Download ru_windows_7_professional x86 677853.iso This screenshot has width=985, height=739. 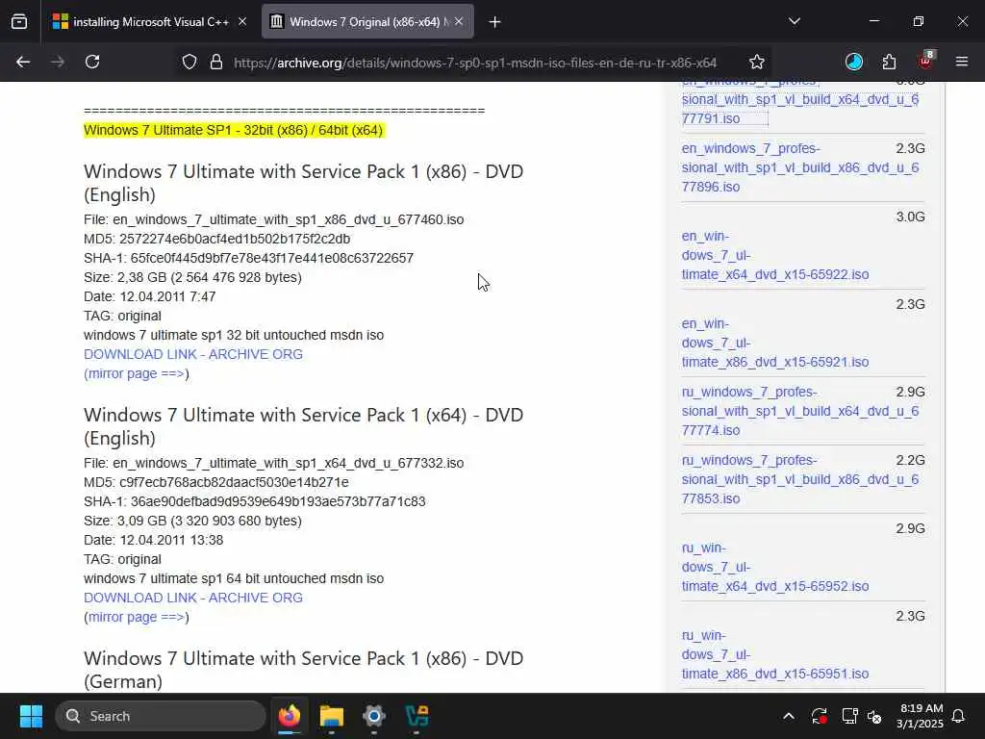coord(799,479)
